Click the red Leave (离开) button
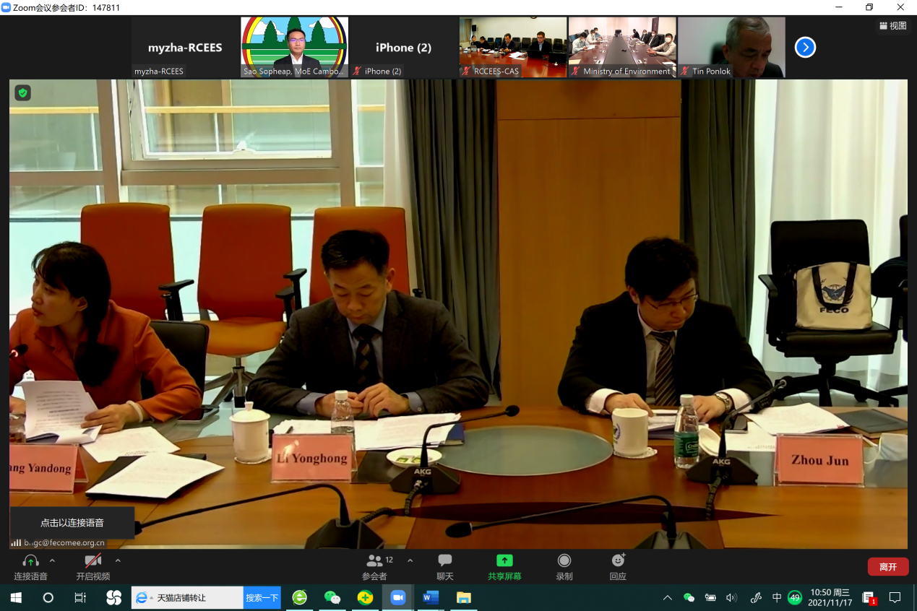This screenshot has height=611, width=917. (888, 567)
